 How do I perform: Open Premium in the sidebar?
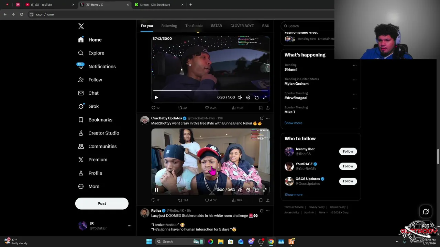tap(92, 160)
